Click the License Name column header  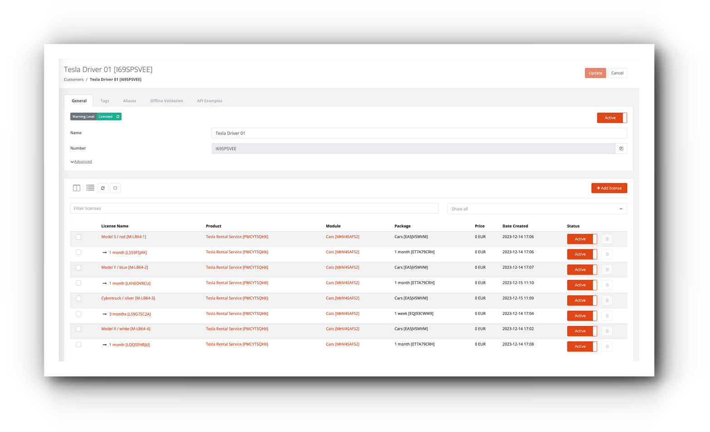click(x=115, y=226)
